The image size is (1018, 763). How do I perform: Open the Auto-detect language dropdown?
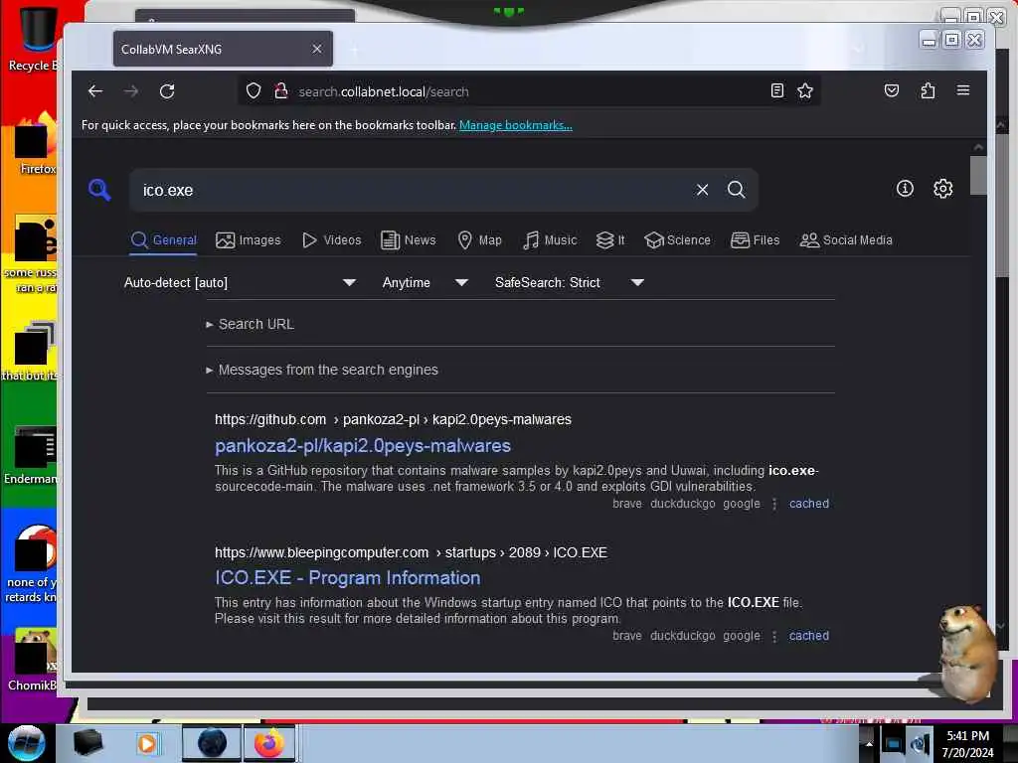point(240,282)
